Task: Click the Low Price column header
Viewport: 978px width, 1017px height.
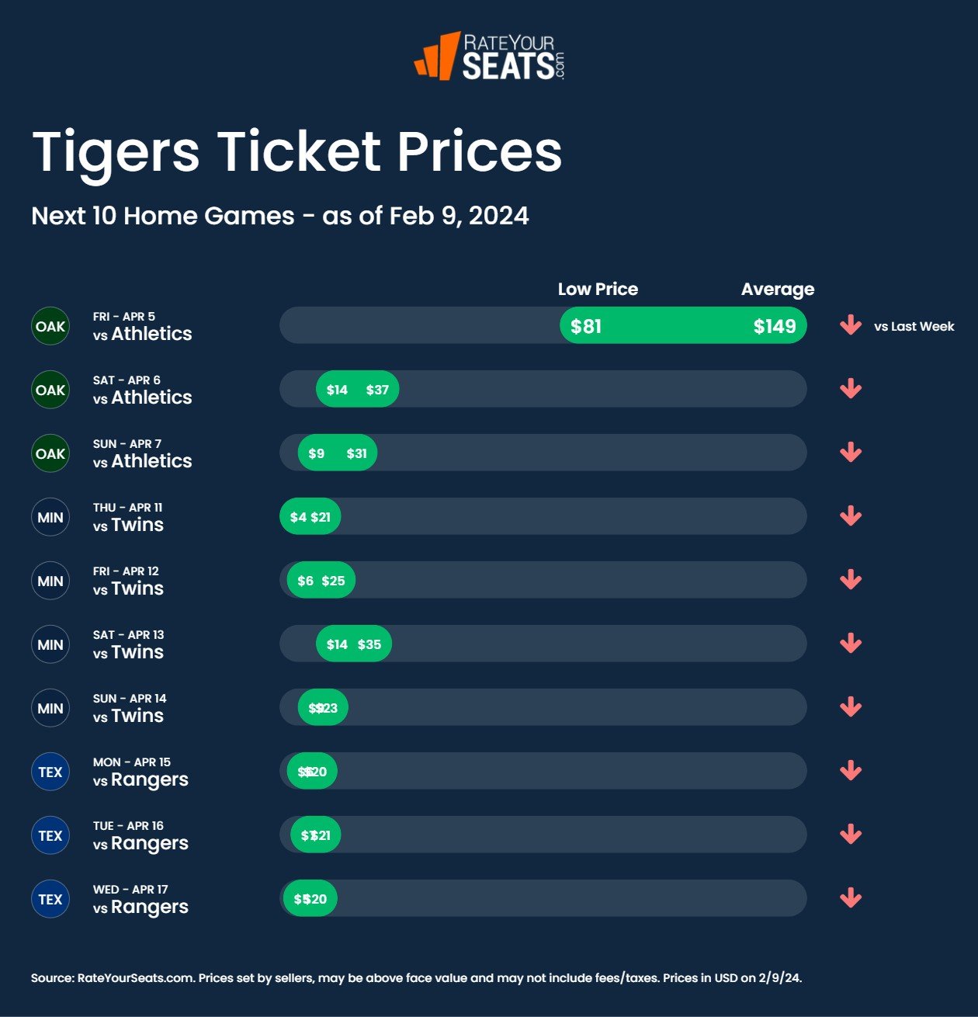Action: 598,289
